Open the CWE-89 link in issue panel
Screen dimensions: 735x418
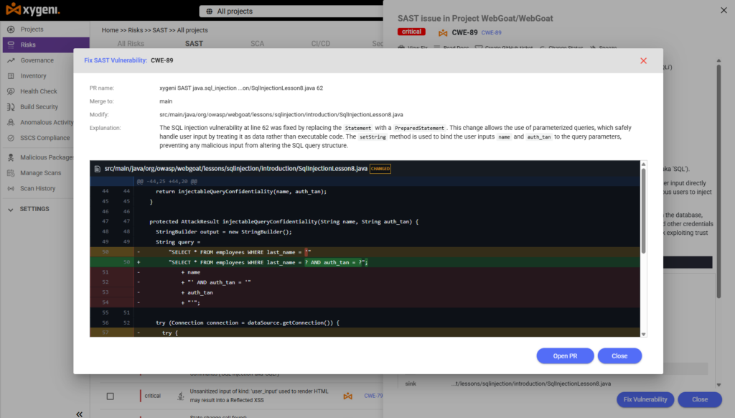coord(491,32)
